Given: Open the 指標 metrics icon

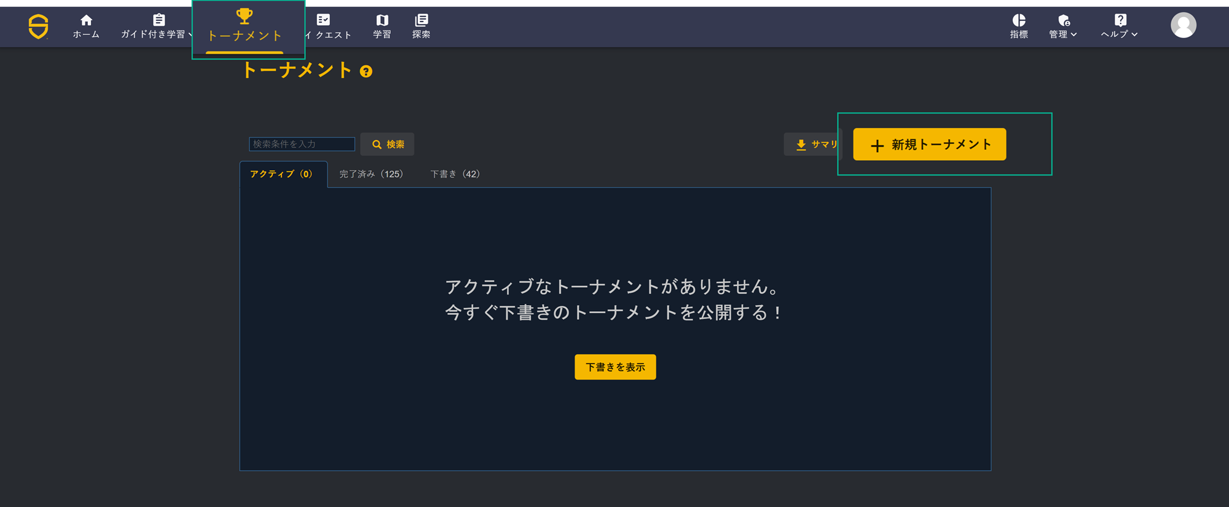Looking at the screenshot, I should pyautogui.click(x=1019, y=26).
